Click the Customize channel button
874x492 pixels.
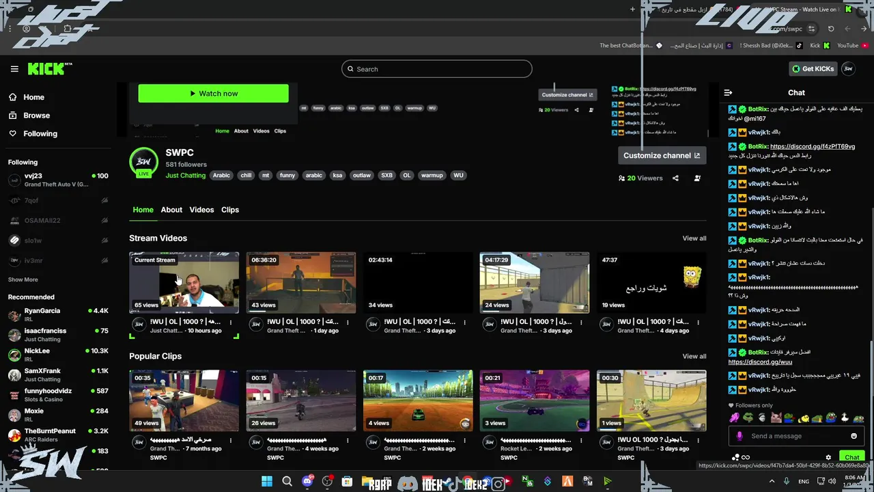(662, 155)
